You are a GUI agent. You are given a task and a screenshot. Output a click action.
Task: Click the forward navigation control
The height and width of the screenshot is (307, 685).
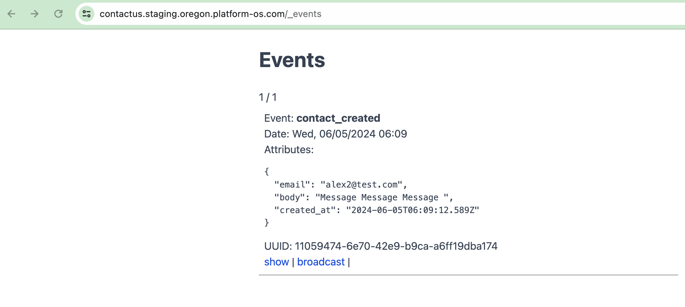[34, 14]
